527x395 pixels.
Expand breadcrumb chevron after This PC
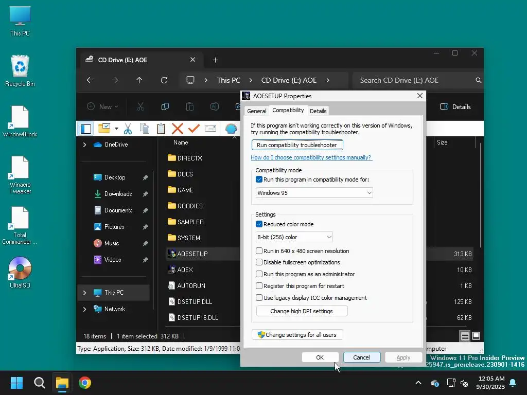pos(251,80)
